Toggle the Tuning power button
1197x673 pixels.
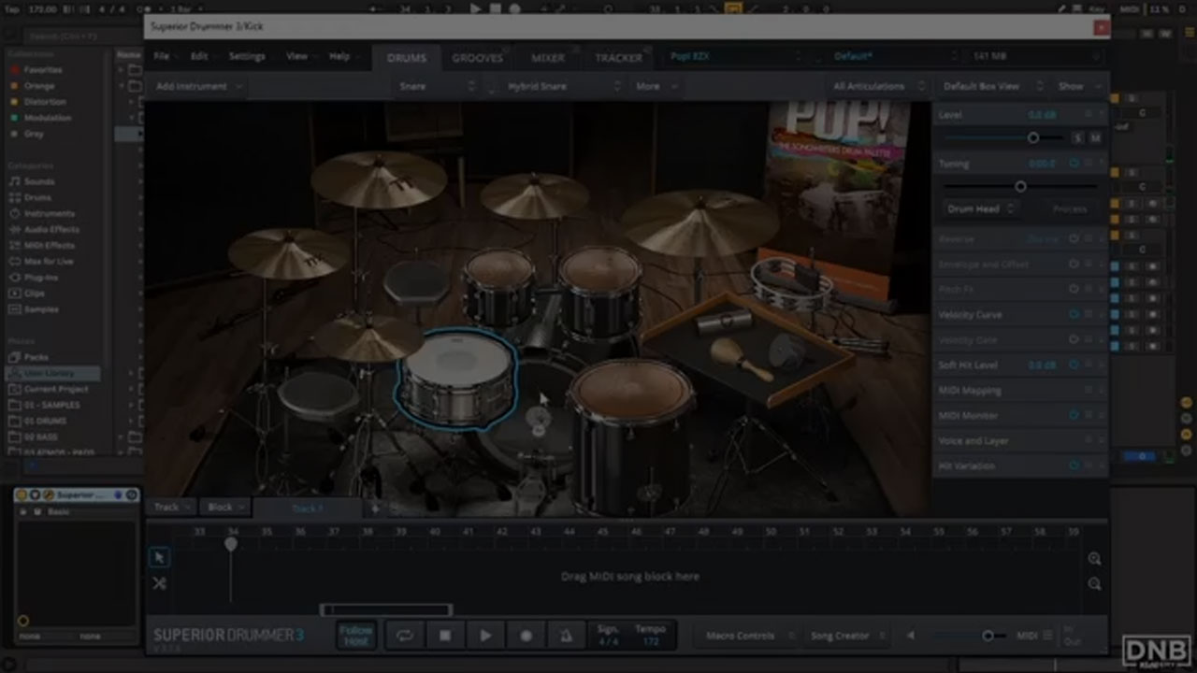pyautogui.click(x=1074, y=164)
